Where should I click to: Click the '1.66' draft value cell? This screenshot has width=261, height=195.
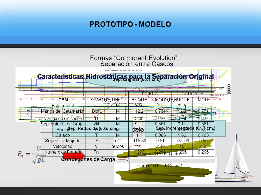pos(182,135)
